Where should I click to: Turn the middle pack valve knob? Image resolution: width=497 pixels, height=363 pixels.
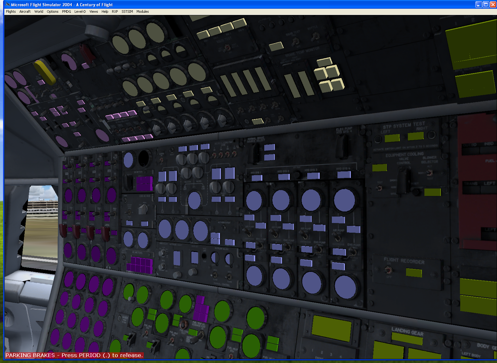pos(192,159)
